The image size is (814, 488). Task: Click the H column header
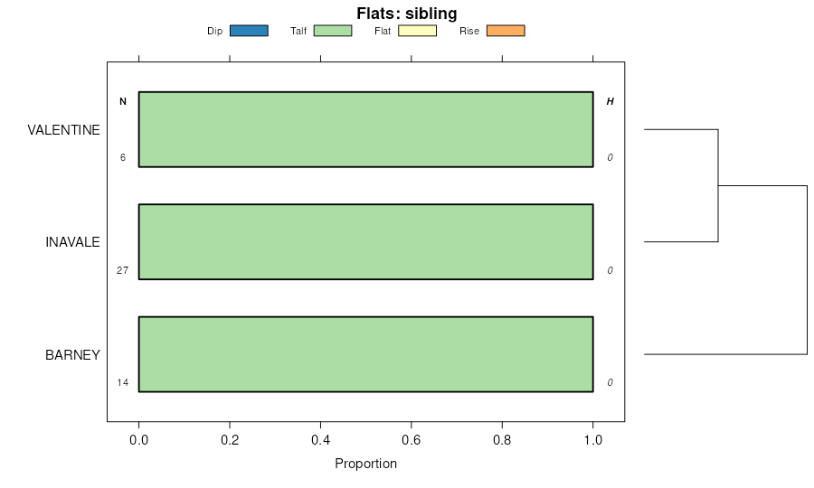[610, 101]
